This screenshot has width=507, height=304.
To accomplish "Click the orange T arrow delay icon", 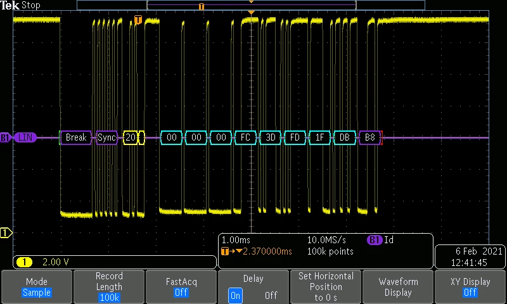I will [x=231, y=251].
